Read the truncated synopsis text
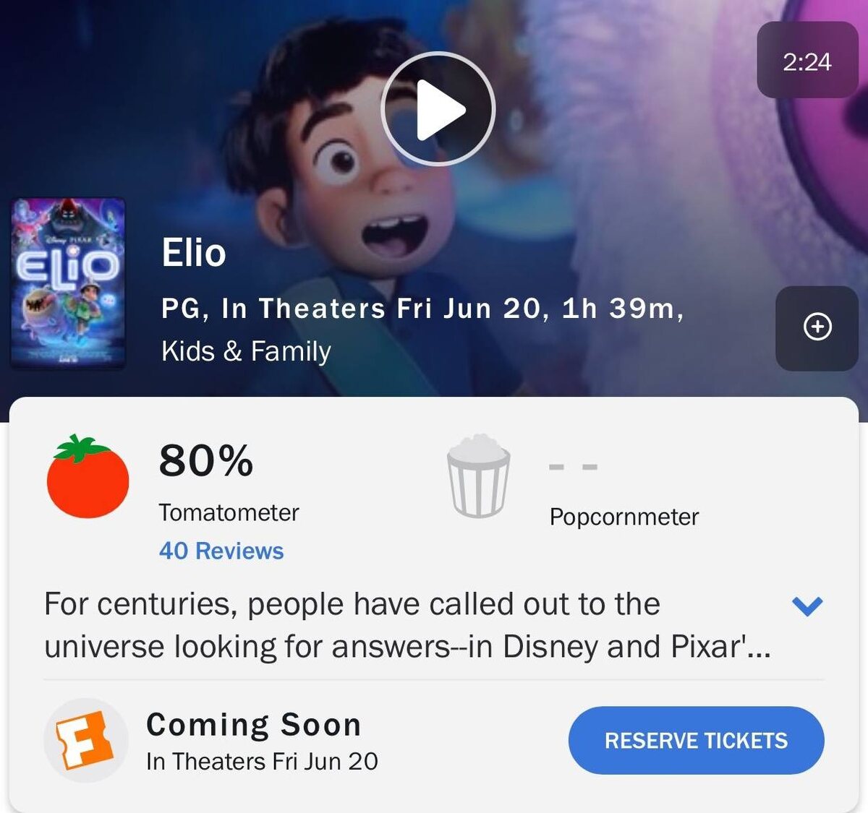 (408, 625)
